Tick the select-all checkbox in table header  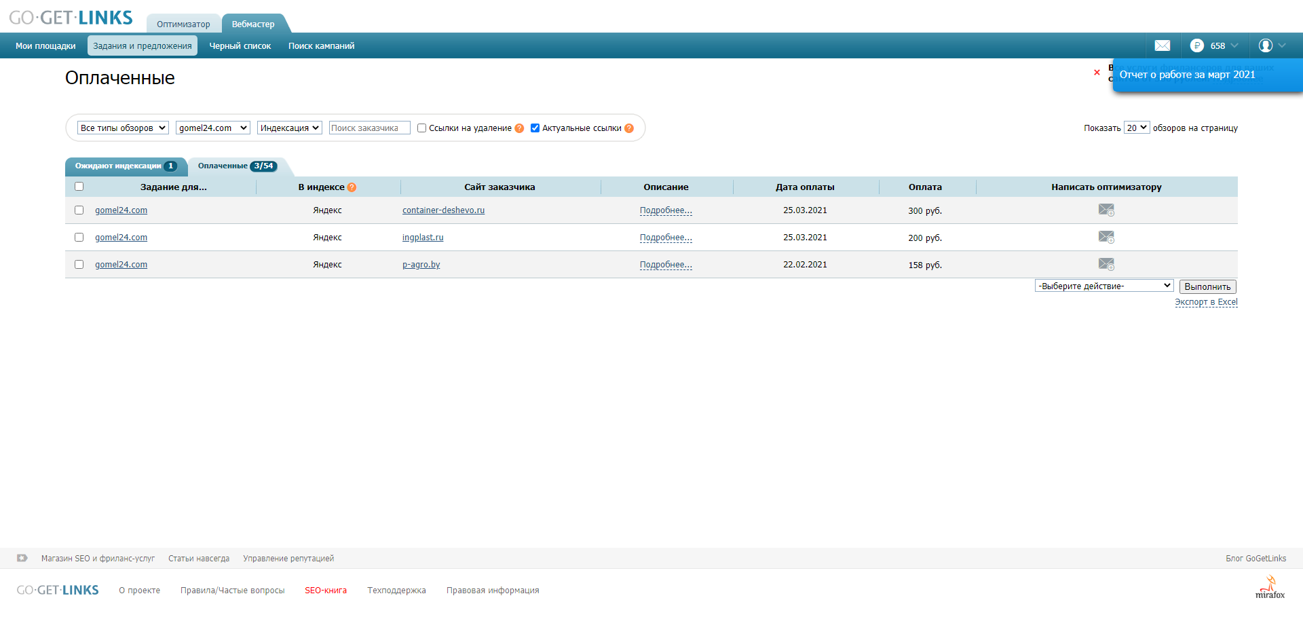point(79,186)
